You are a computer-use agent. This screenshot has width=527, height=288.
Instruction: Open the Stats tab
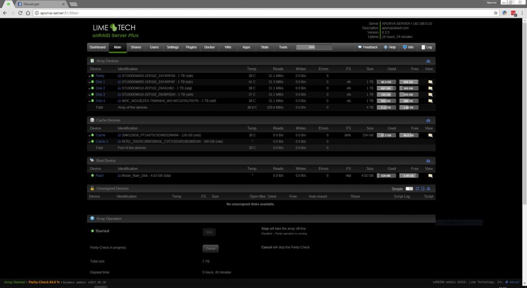coord(265,47)
